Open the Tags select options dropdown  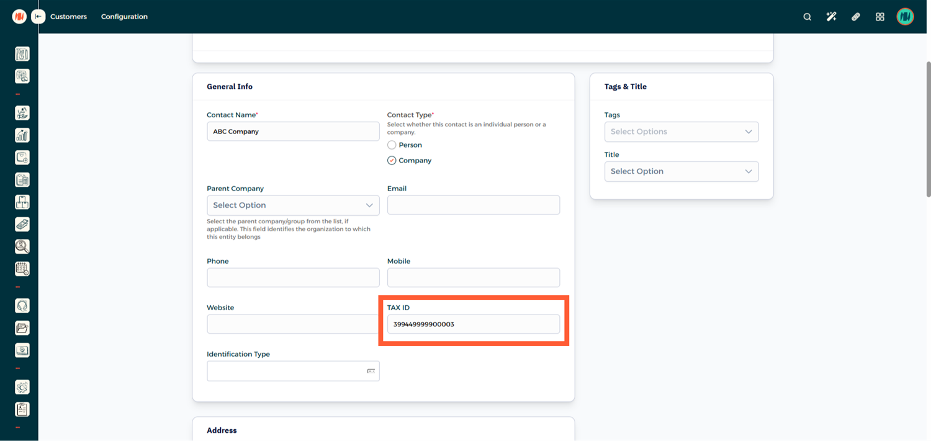tap(681, 131)
